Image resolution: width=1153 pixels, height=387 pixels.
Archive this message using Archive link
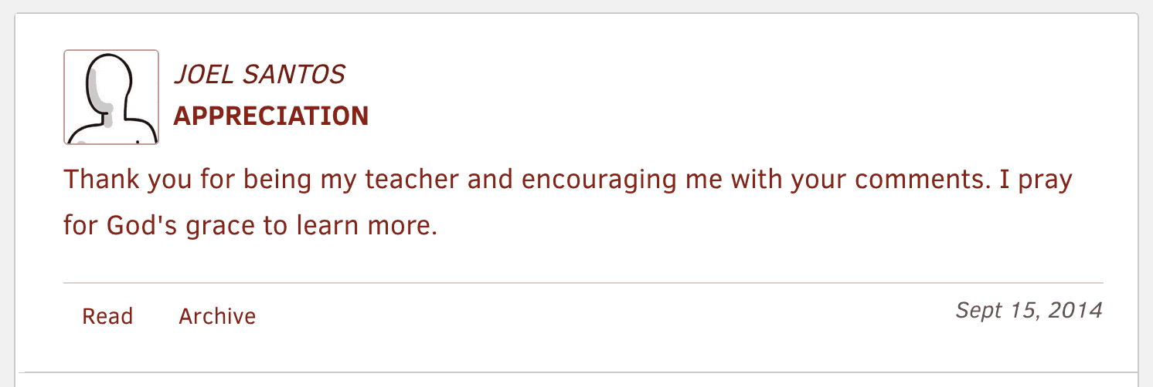pyautogui.click(x=217, y=316)
